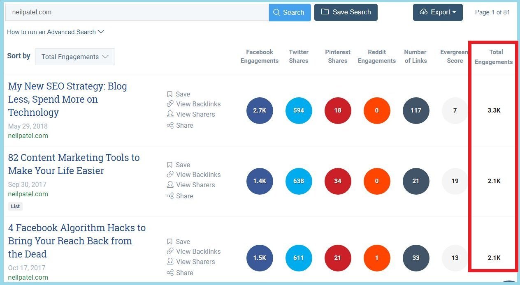
Task: Expand How to run an Advanced Search
Action: pos(56,32)
